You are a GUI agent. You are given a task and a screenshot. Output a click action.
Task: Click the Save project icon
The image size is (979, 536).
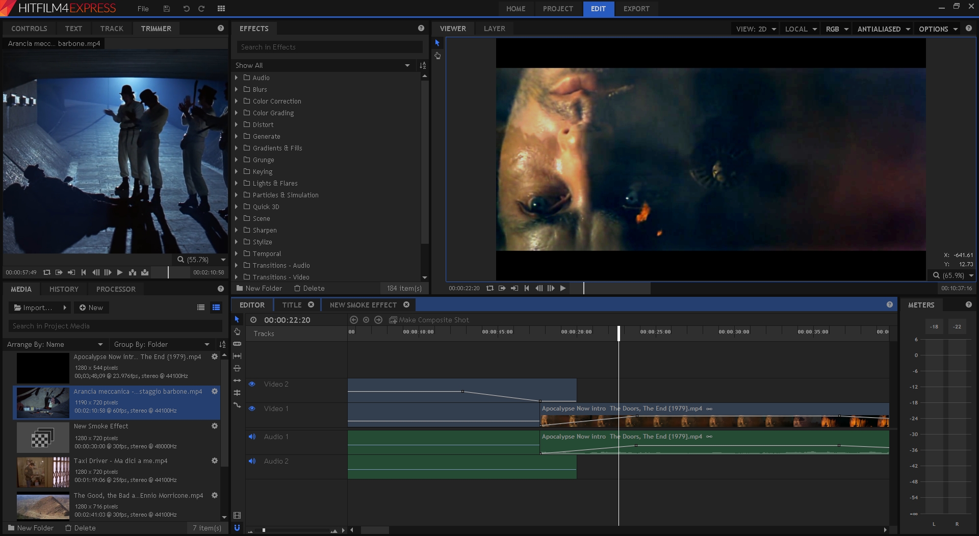point(167,9)
